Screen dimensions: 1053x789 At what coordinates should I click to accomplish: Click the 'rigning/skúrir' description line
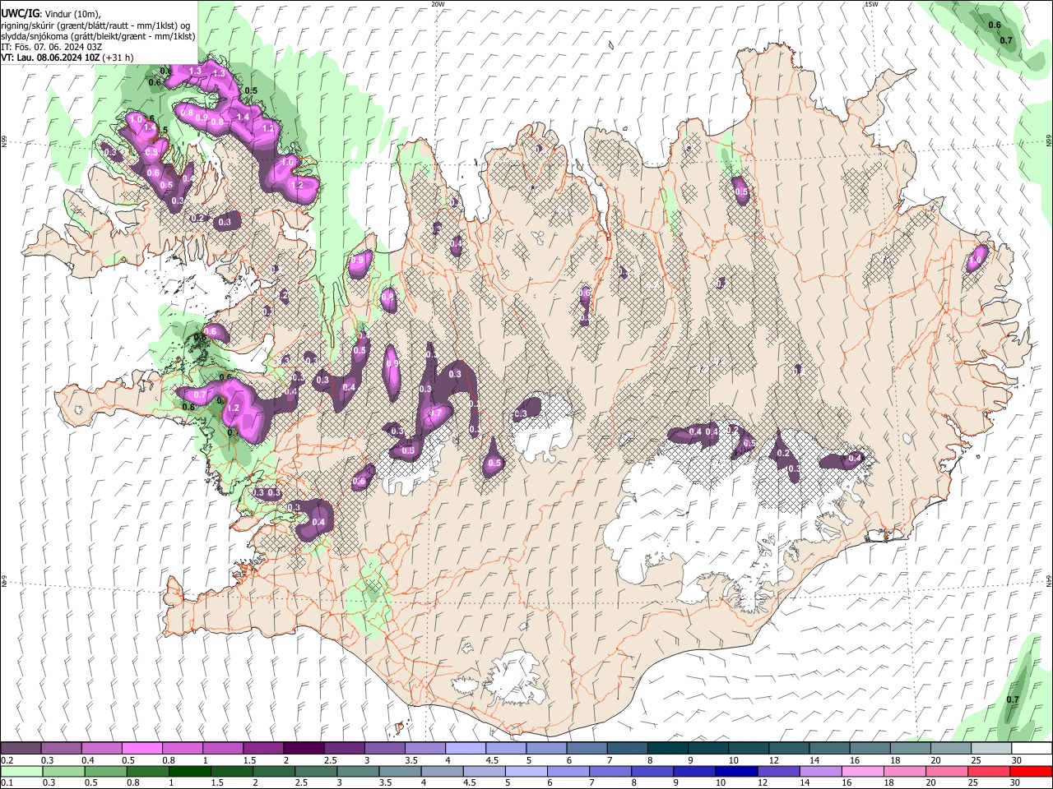pyautogui.click(x=95, y=25)
